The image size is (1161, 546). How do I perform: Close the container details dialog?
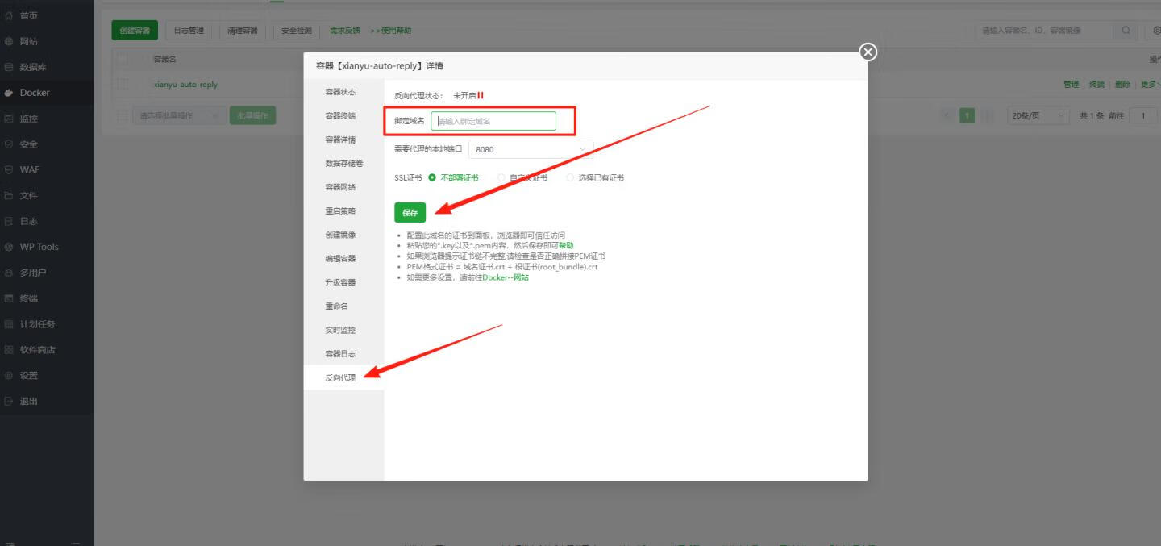(x=868, y=52)
